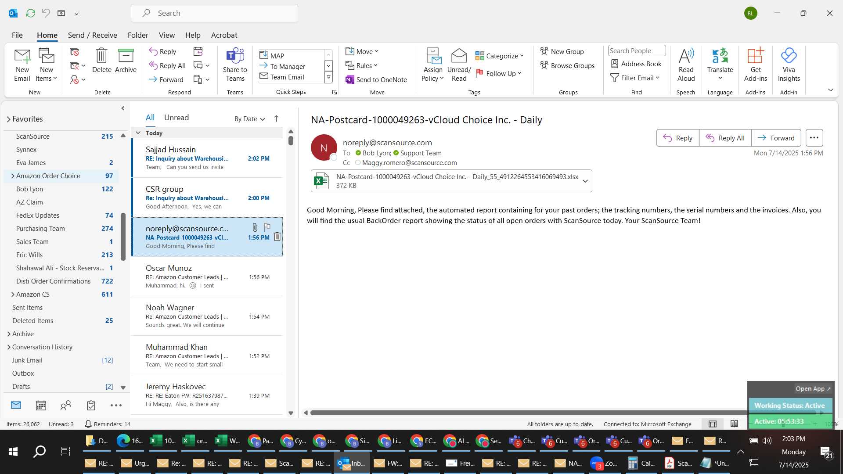Open the New Items menu
The width and height of the screenshot is (843, 474).
click(x=46, y=65)
